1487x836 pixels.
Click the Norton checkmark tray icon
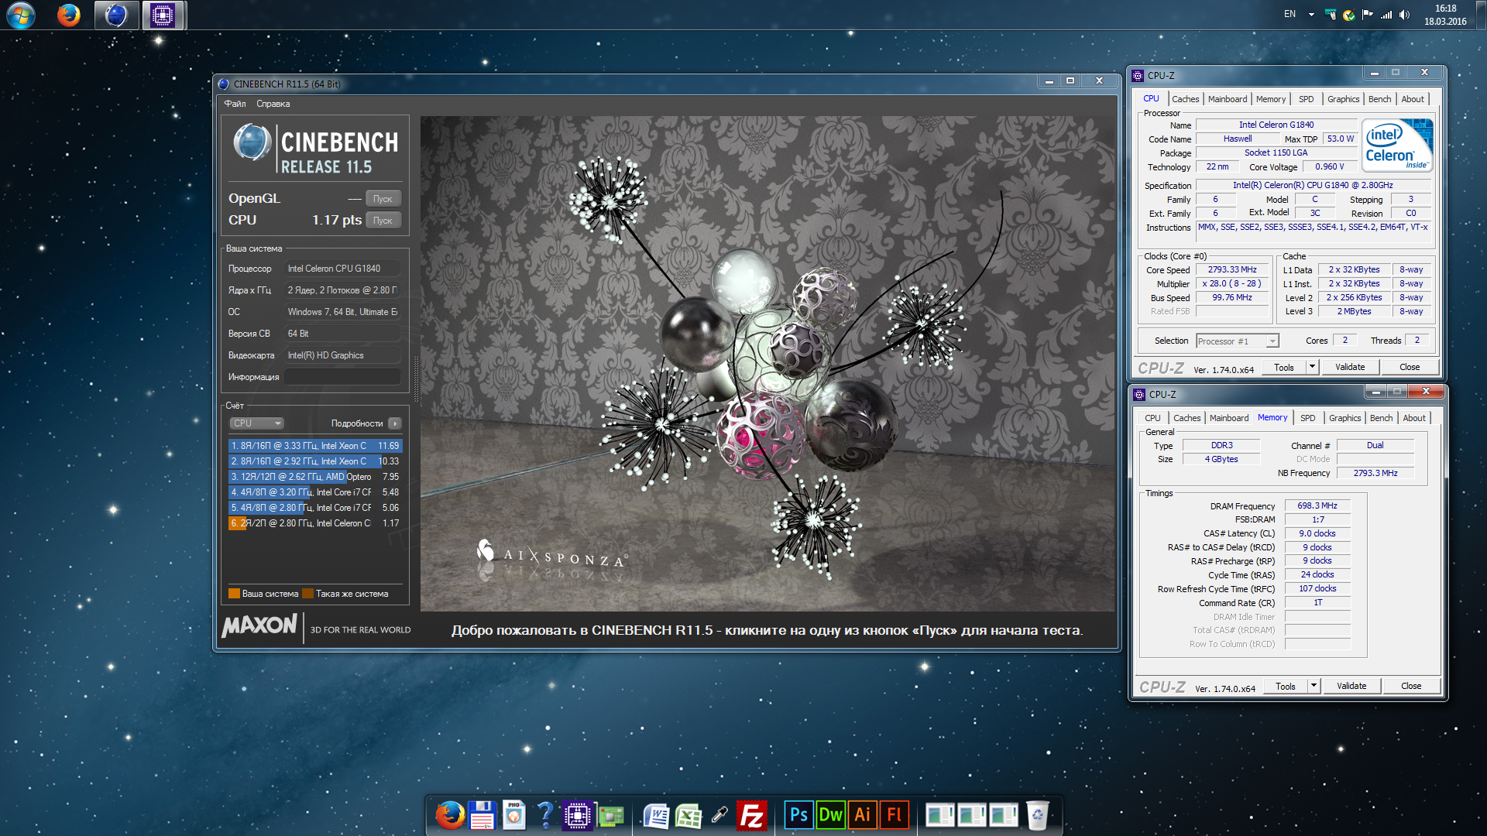click(1349, 15)
